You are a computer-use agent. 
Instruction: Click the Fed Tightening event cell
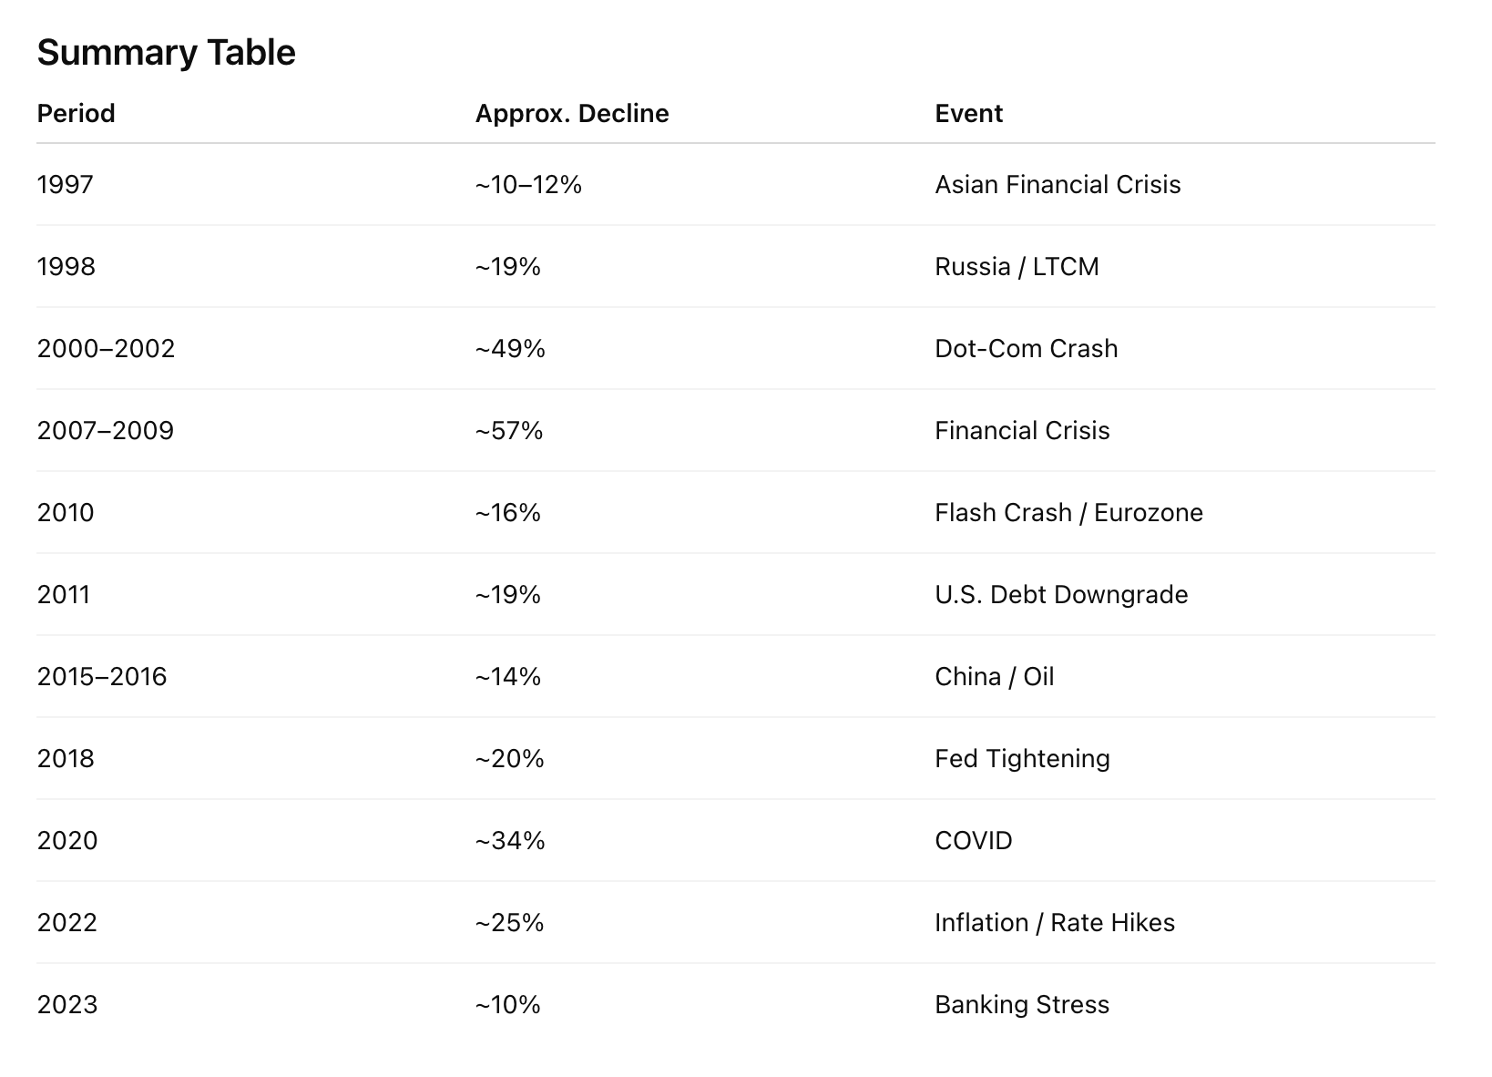[x=1022, y=759]
